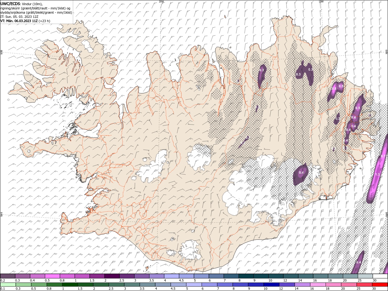This screenshot has height=291, width=388.
Task: Click the '0.2' label in the snow legend
Action: [x=2, y=280]
